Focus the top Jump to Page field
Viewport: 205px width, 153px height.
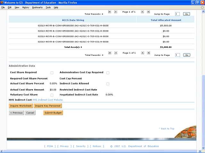(177, 14)
